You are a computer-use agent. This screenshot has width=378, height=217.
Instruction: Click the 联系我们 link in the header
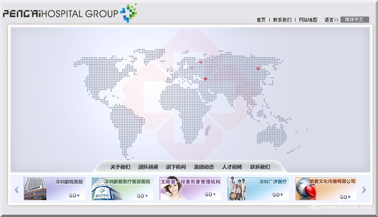point(282,20)
